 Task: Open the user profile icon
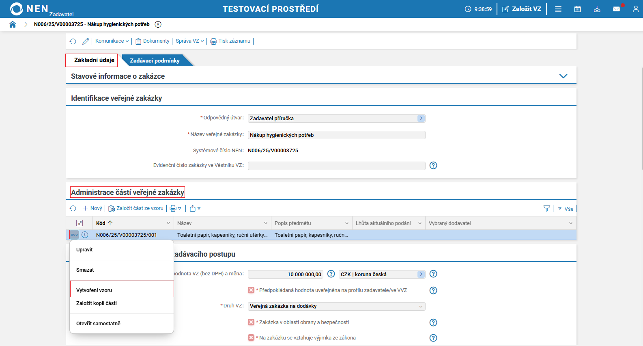point(635,9)
